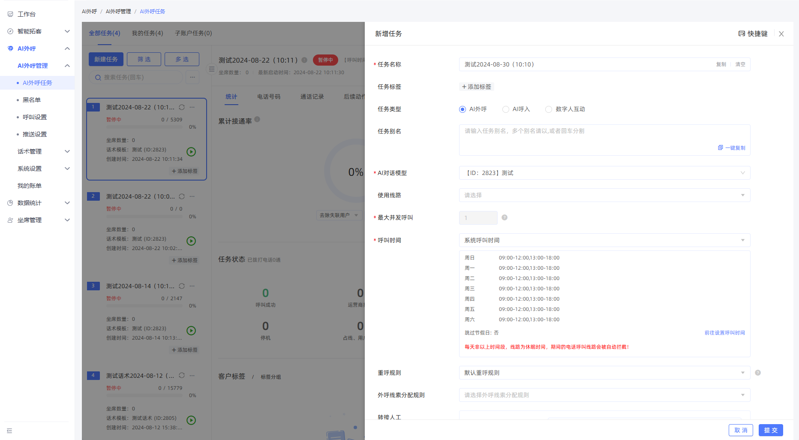Open 统计 tab
The height and width of the screenshot is (440, 799).
click(231, 96)
